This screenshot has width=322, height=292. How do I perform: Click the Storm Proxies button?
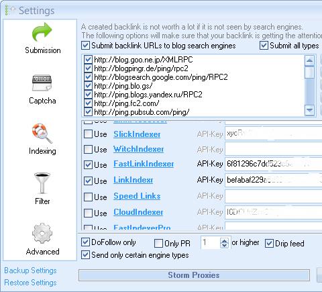194,275
